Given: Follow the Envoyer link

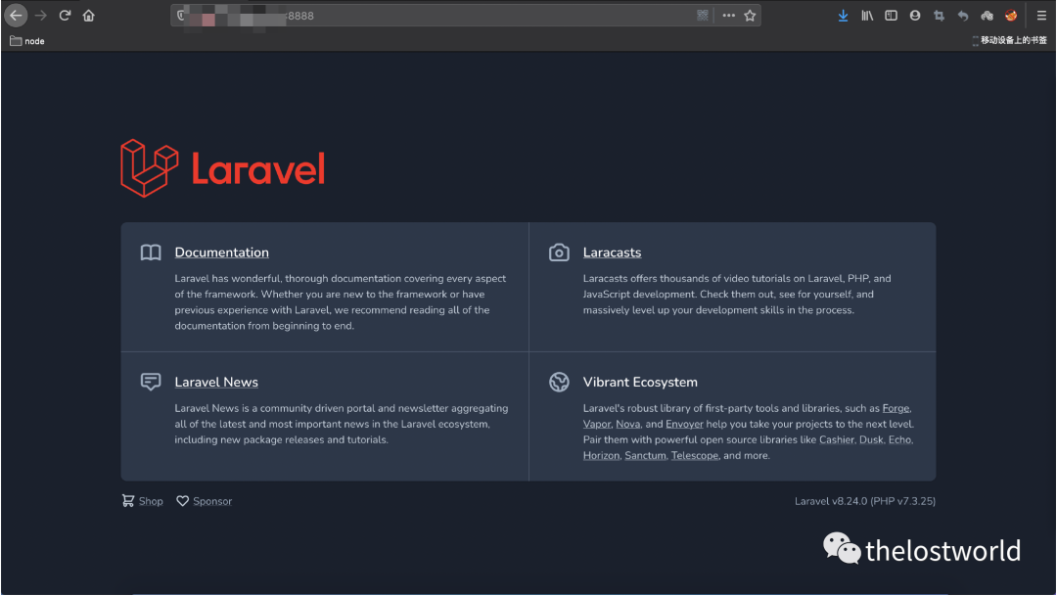Looking at the screenshot, I should (x=684, y=424).
